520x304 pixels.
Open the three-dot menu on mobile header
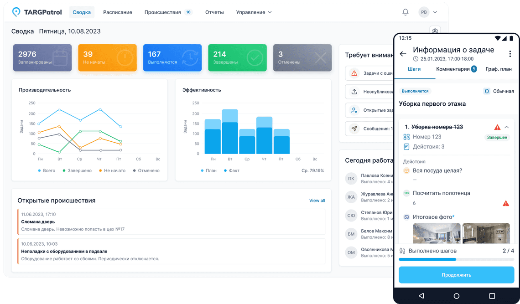pos(510,54)
